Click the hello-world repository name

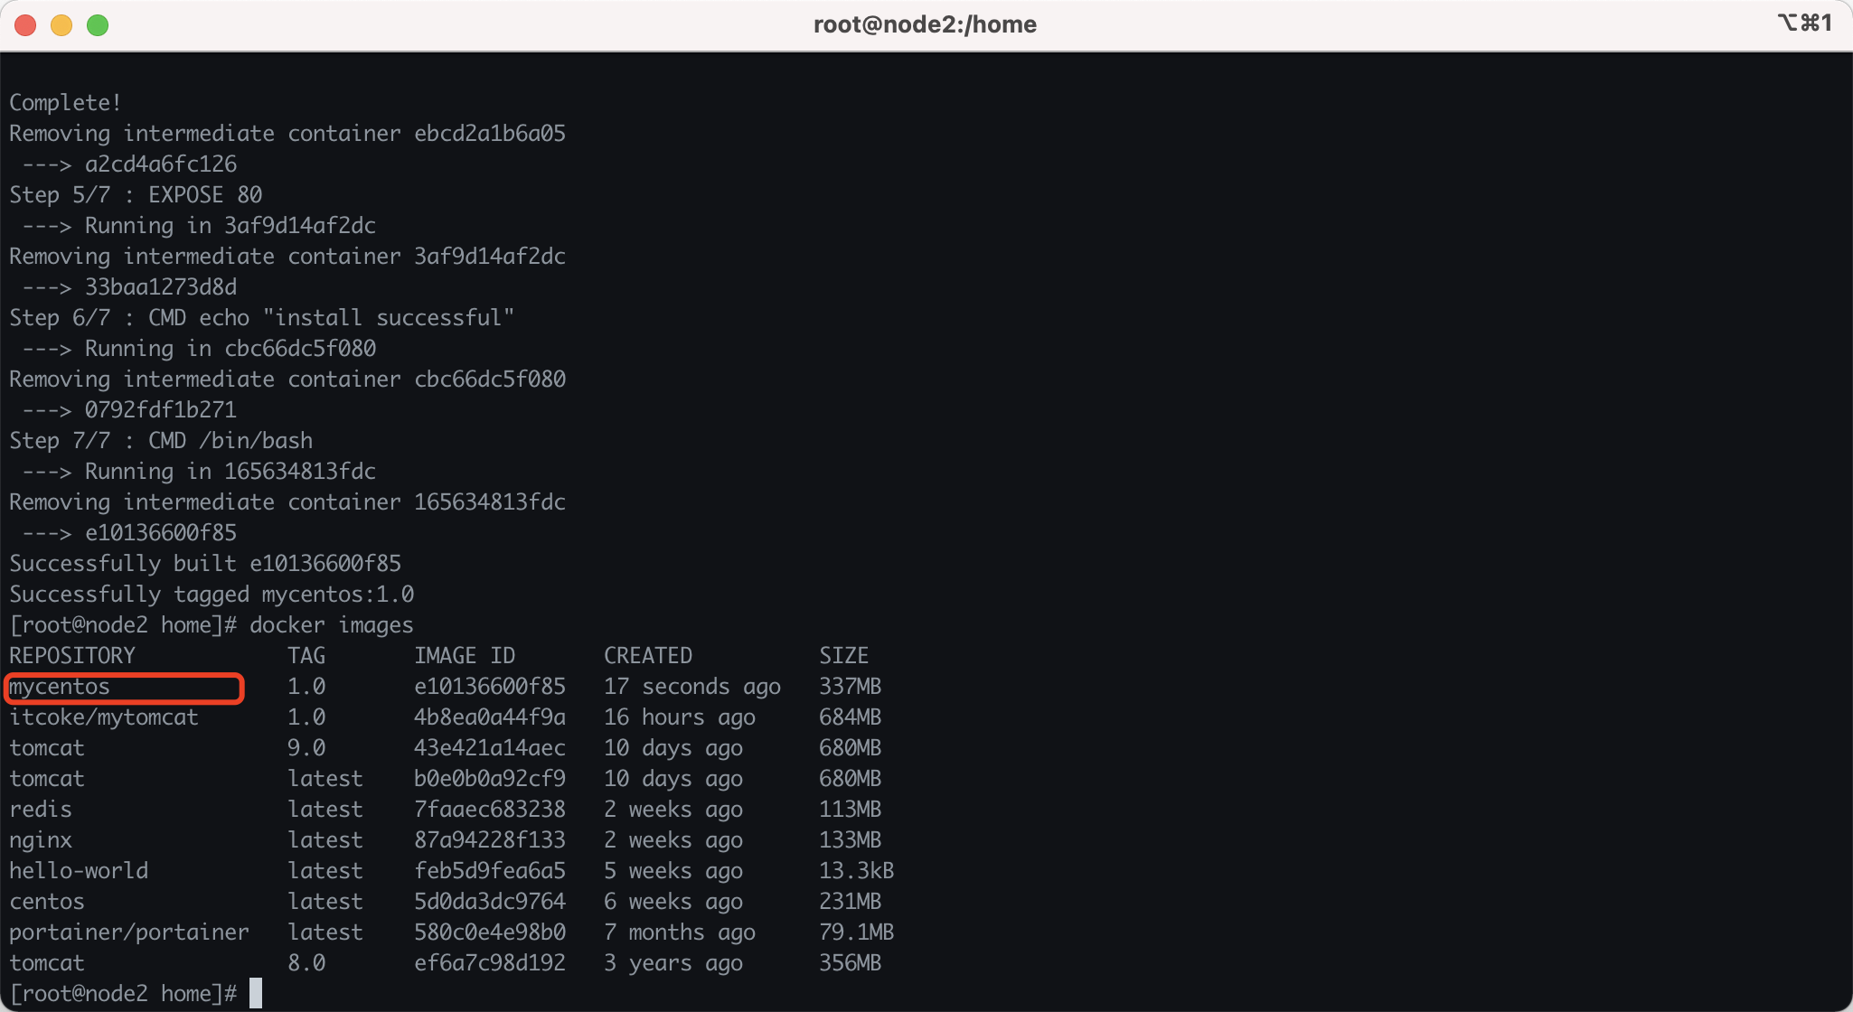coord(79,871)
